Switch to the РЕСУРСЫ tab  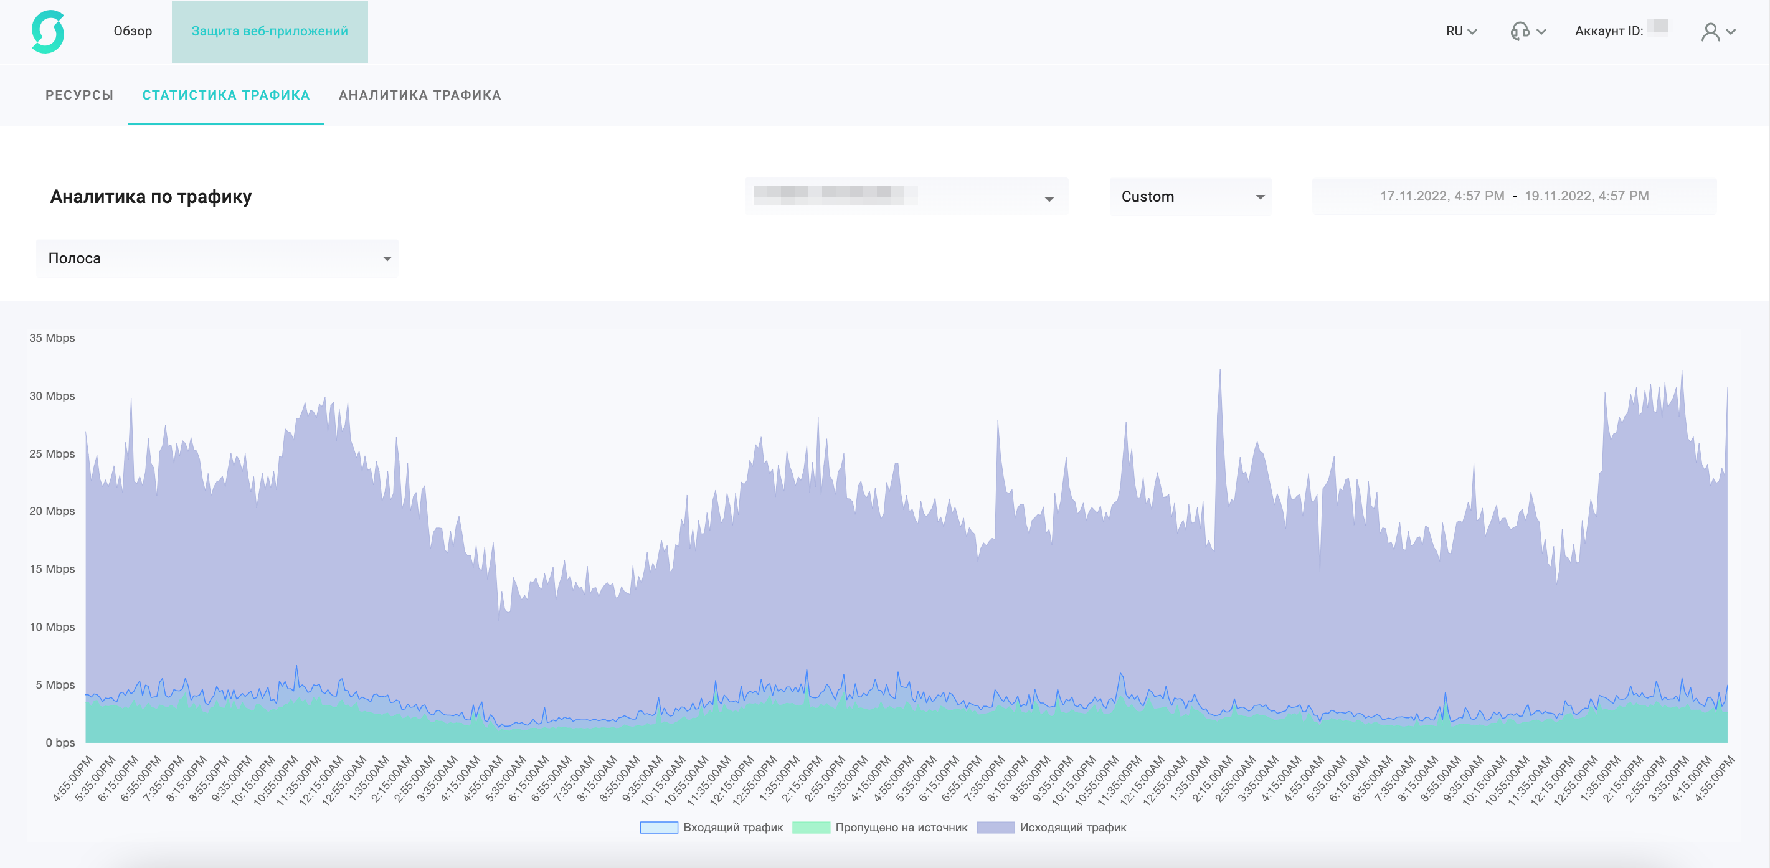(x=80, y=95)
